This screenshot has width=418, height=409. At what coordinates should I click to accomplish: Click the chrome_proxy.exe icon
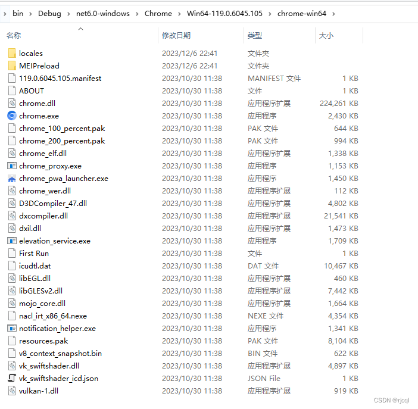pos(12,166)
